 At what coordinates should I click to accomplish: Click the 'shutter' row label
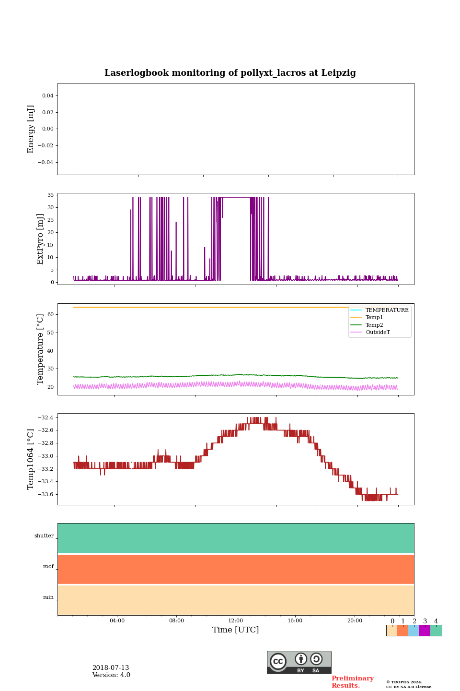coord(44,536)
